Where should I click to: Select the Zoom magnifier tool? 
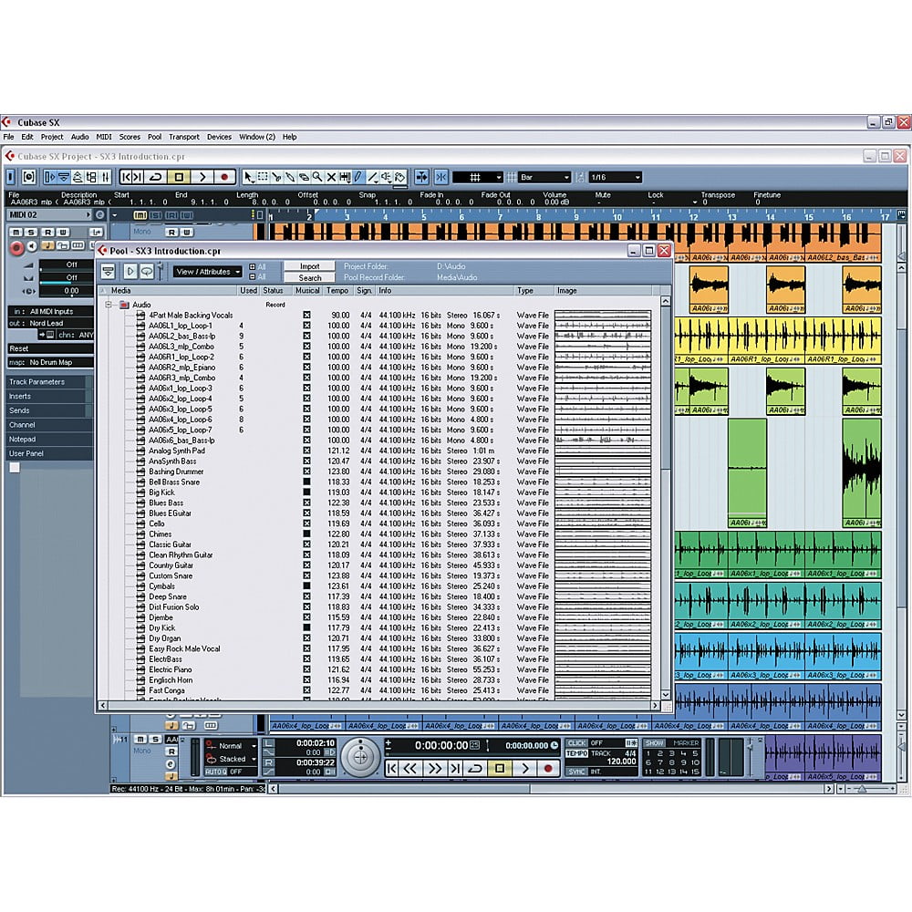point(317,178)
